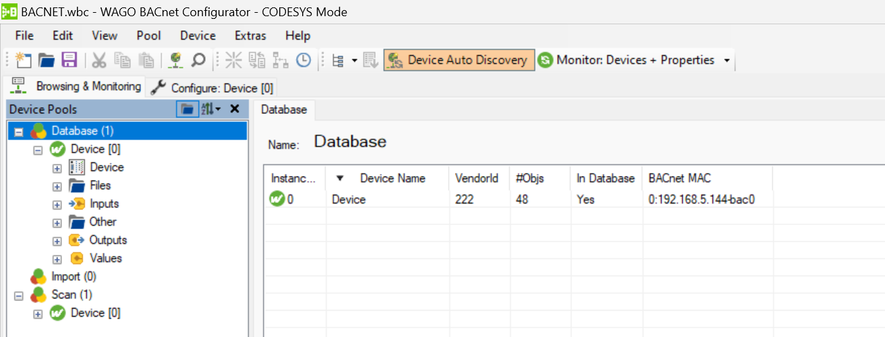Click the magnifier search icon

pyautogui.click(x=198, y=60)
